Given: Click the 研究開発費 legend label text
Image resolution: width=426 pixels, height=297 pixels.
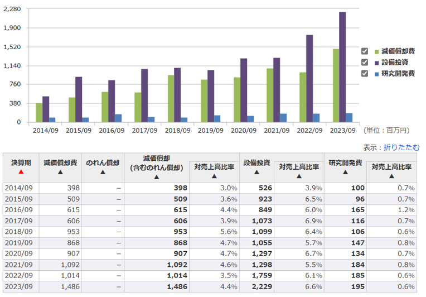Looking at the screenshot, I should point(398,73).
